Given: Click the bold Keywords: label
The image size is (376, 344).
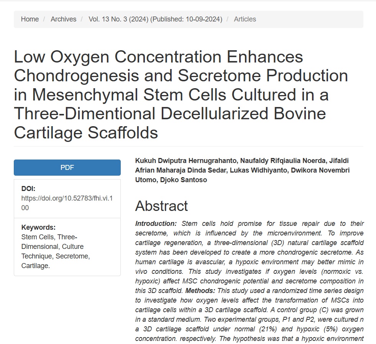Looking at the screenshot, I should (x=38, y=227).
